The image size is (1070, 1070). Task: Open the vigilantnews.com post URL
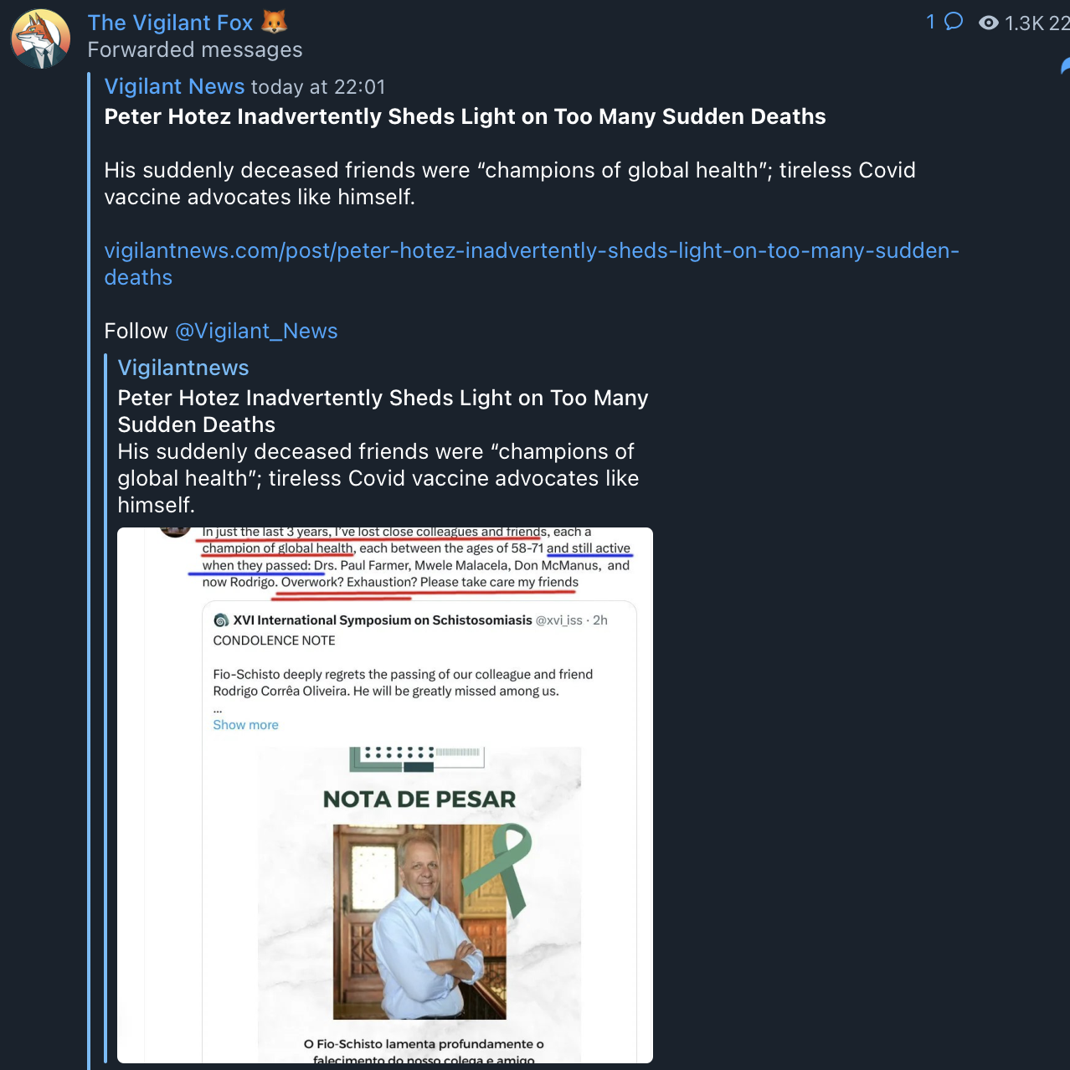[532, 264]
